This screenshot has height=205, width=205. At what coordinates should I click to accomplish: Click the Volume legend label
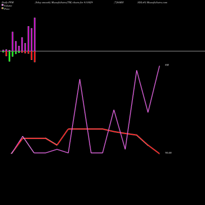pos(8,6)
